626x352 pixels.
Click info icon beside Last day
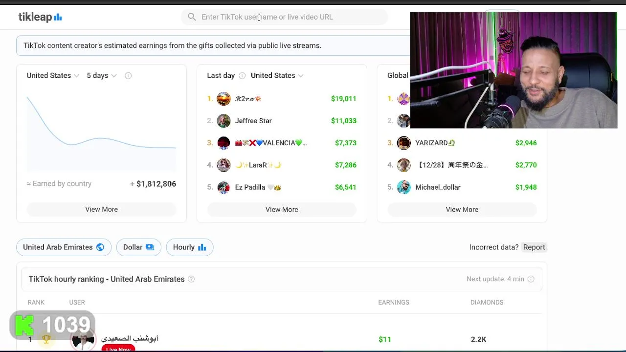pos(242,75)
